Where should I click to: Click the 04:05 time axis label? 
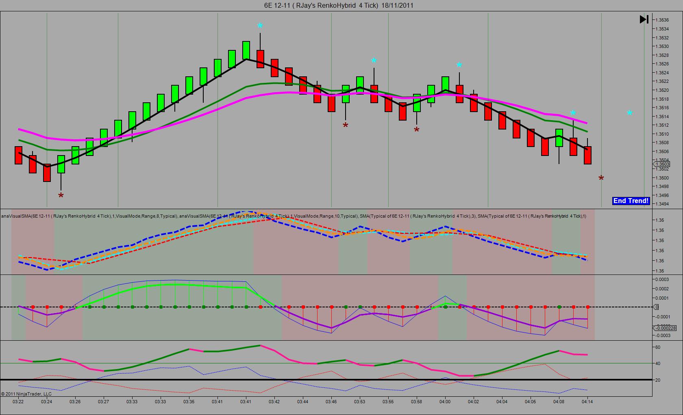pyautogui.click(x=531, y=402)
